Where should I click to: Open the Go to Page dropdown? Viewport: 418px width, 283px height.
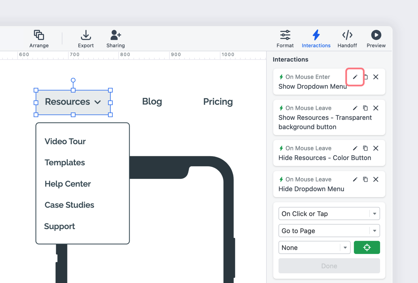pyautogui.click(x=329, y=231)
